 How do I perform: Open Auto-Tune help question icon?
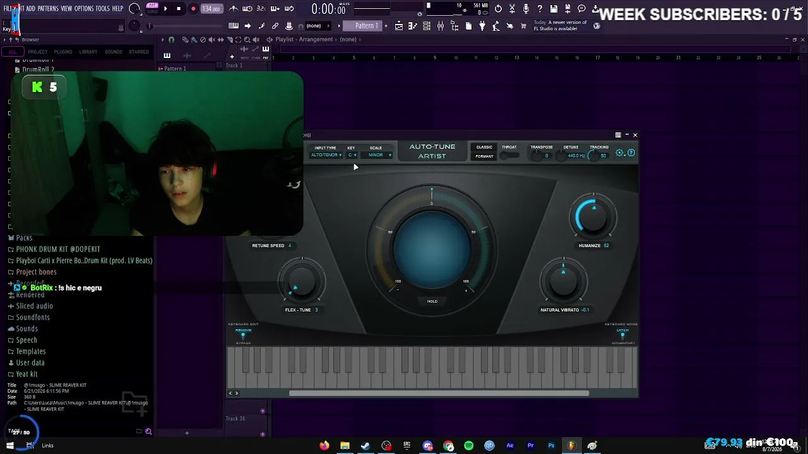631,153
